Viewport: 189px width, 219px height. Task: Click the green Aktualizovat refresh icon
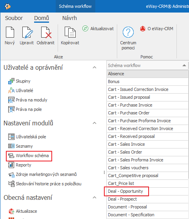(x=85, y=29)
